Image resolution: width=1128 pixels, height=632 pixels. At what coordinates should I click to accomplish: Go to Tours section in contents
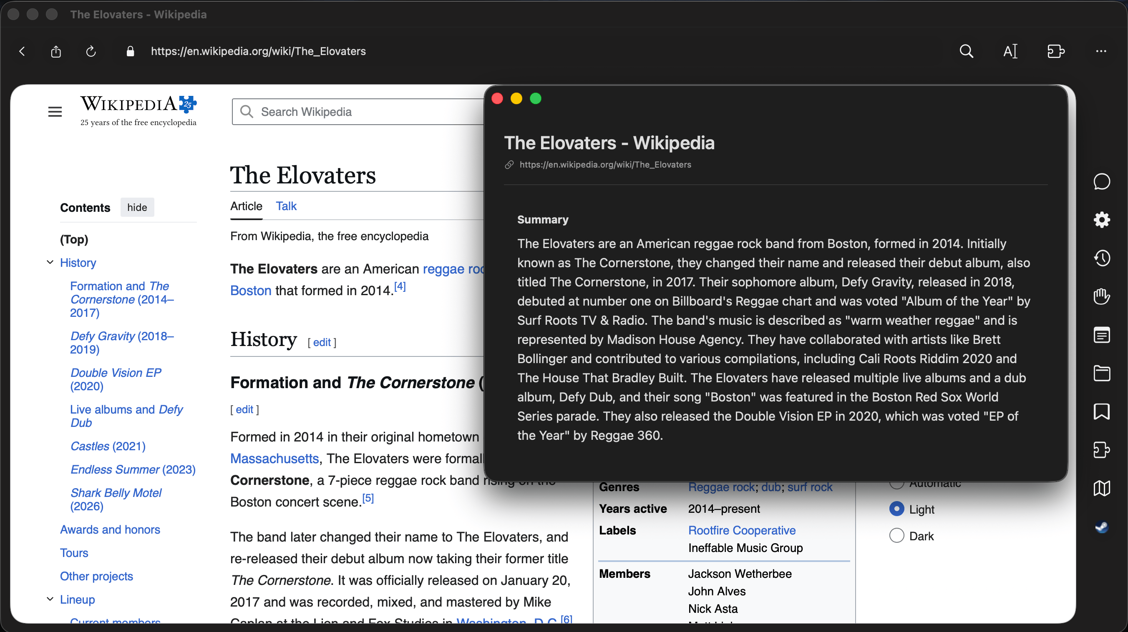(x=74, y=553)
